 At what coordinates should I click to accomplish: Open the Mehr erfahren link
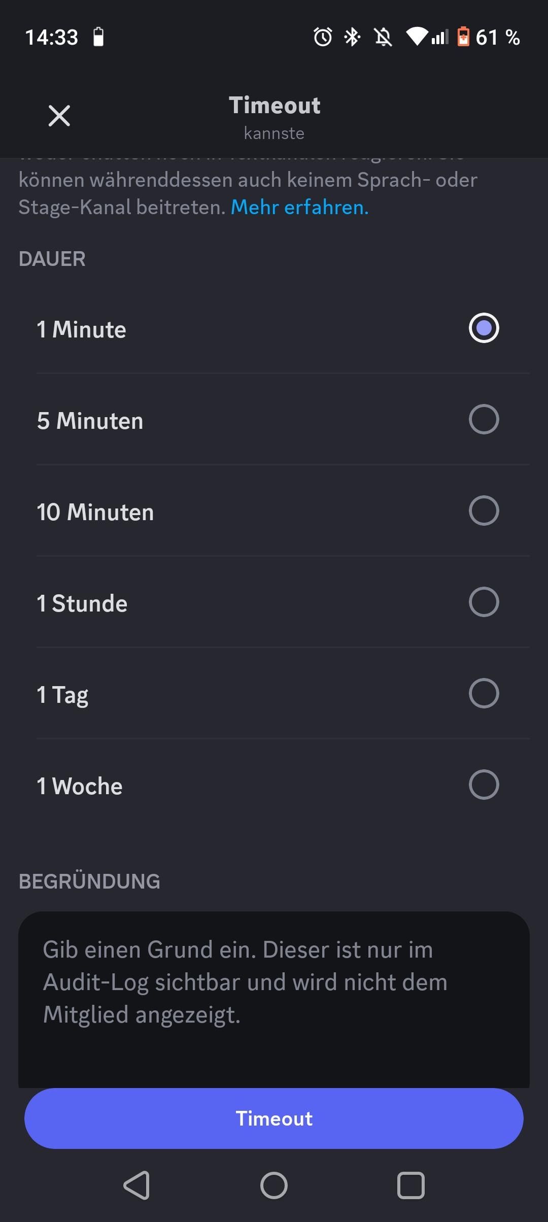click(x=299, y=207)
